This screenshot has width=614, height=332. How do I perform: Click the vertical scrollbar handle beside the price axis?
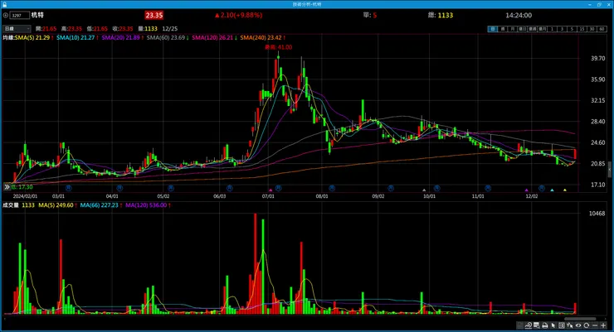(x=609, y=170)
